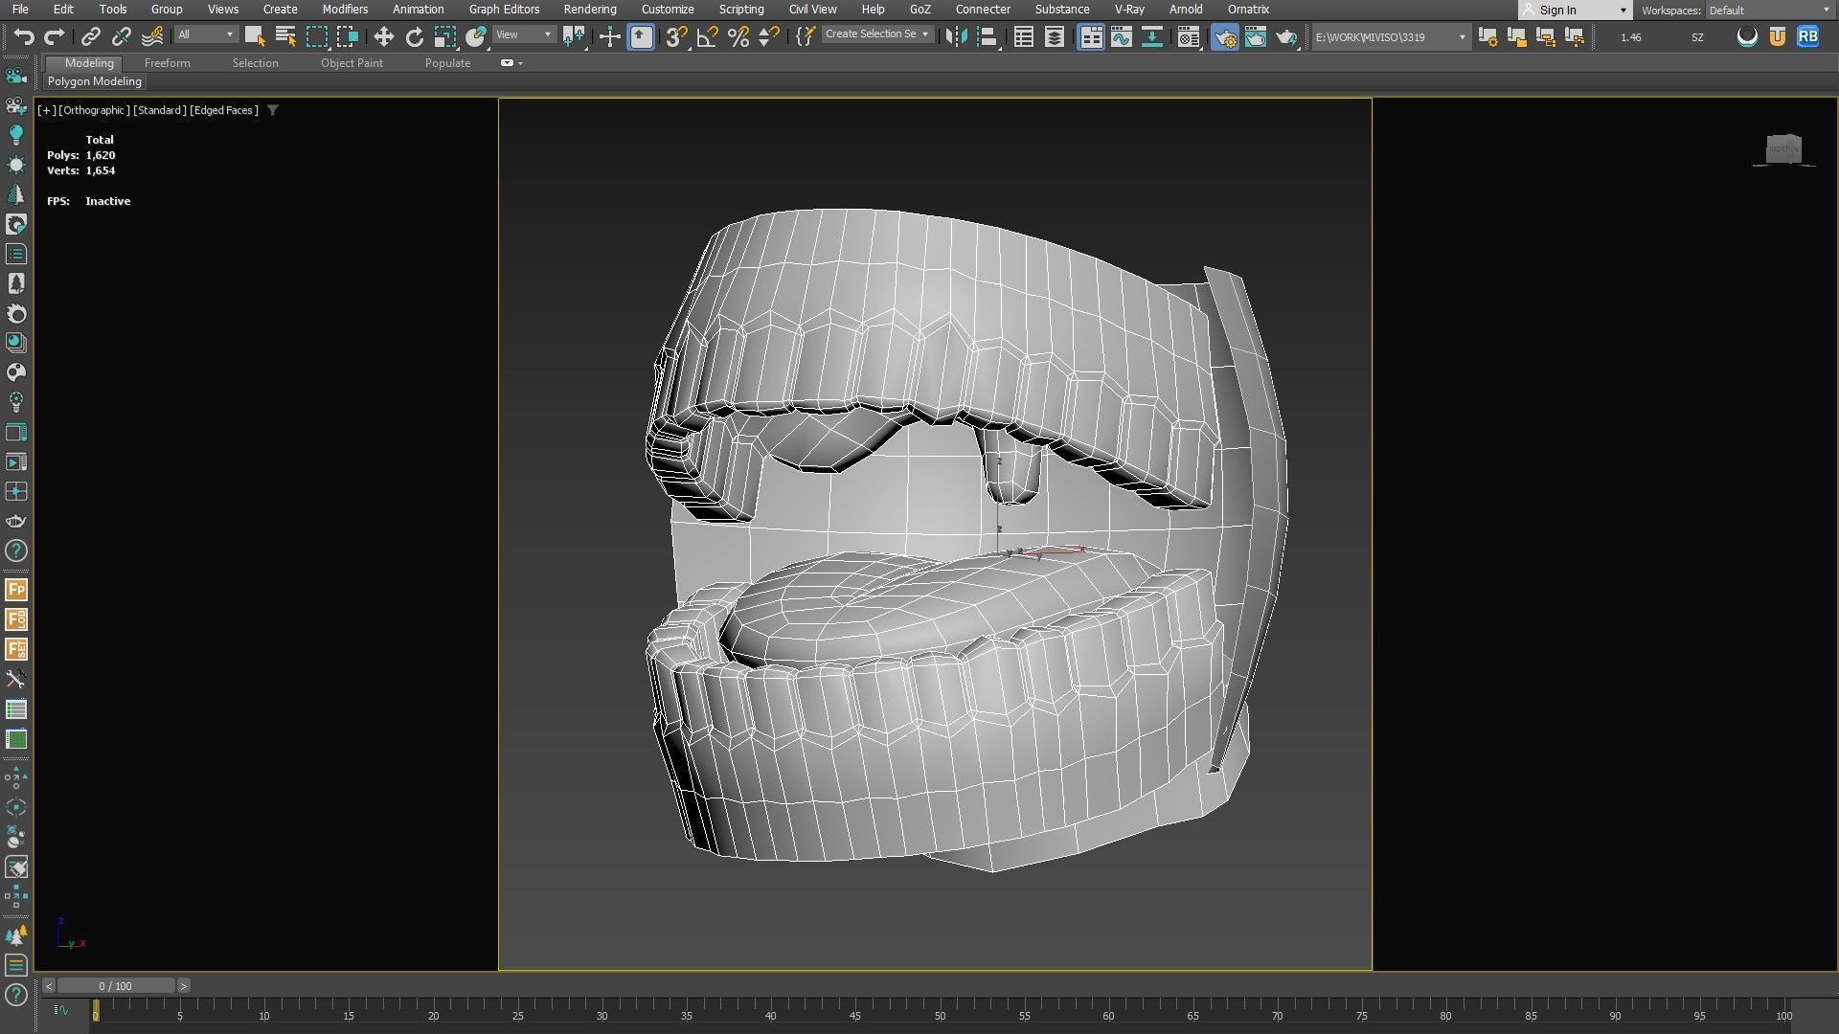Open the Sign In dropdown
Image resolution: width=1839 pixels, height=1034 pixels.
click(x=1576, y=11)
